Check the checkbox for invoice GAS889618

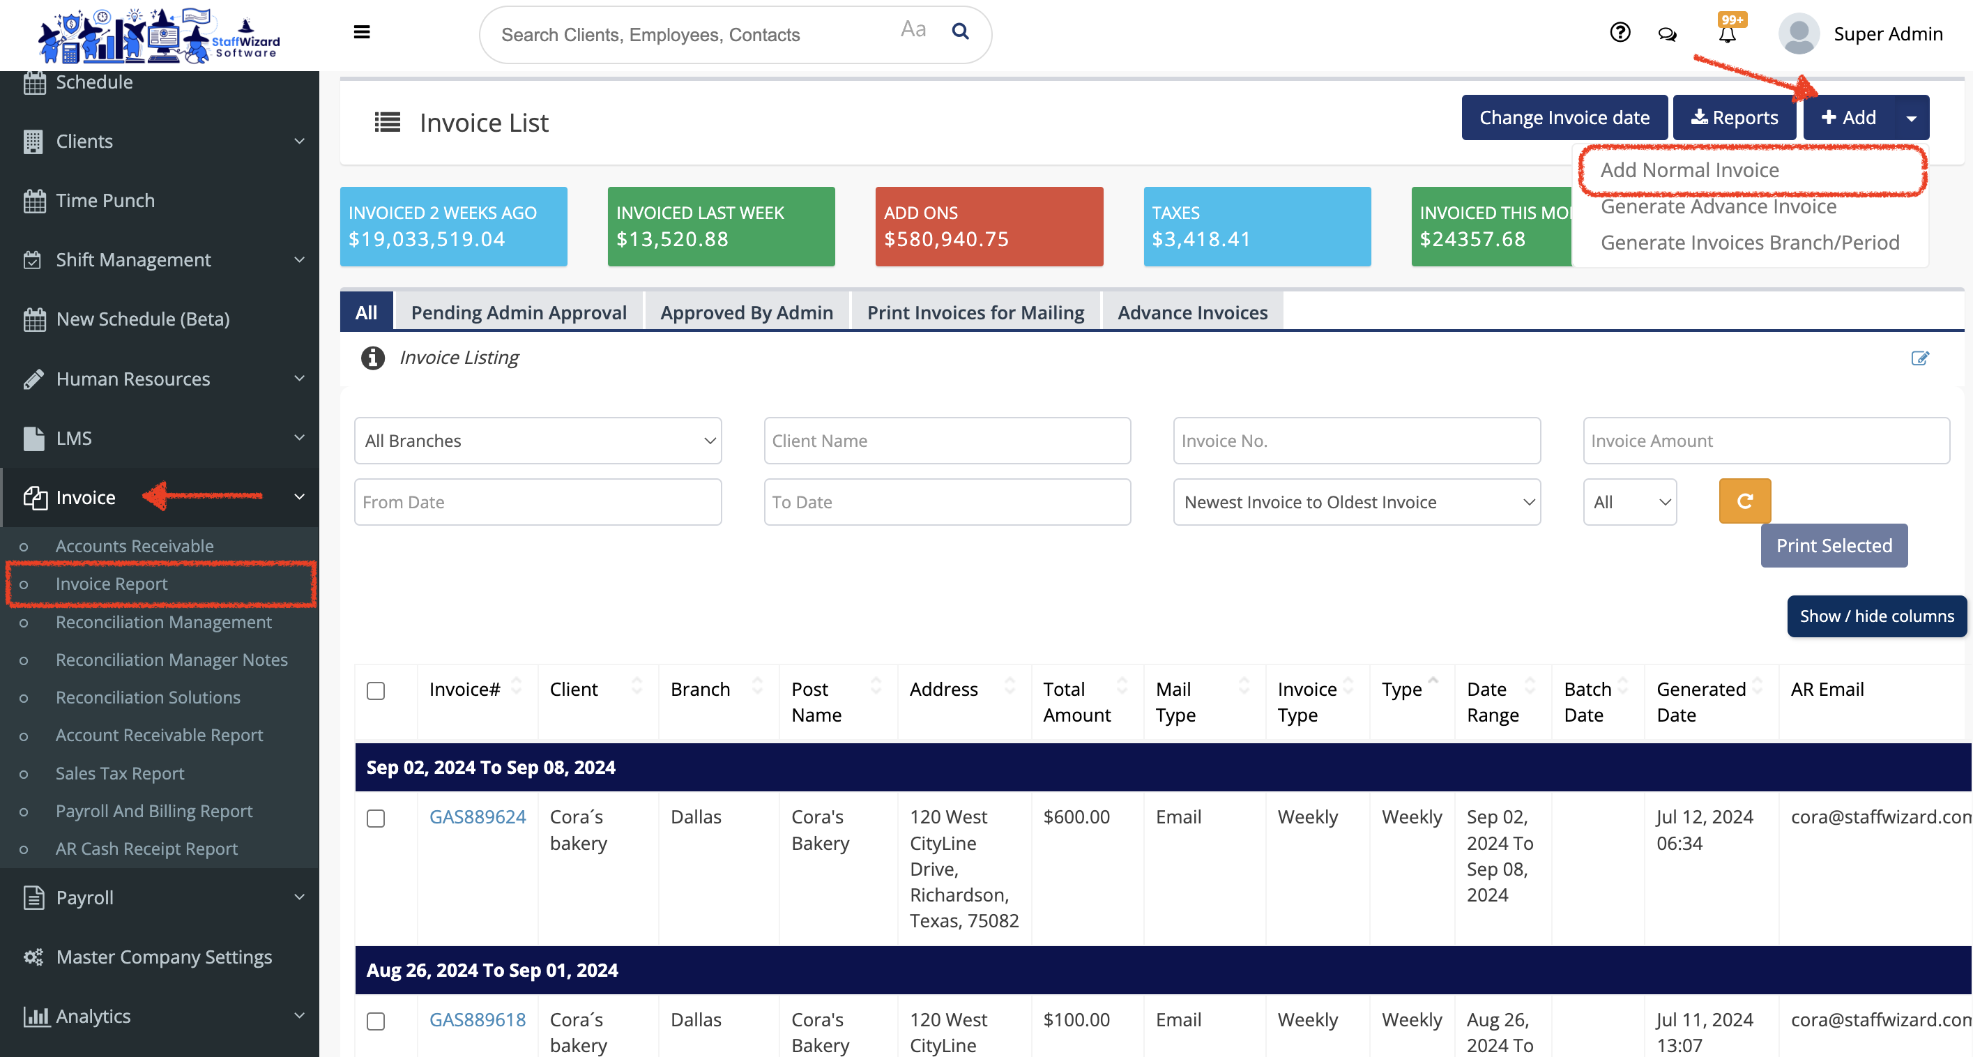(376, 1021)
